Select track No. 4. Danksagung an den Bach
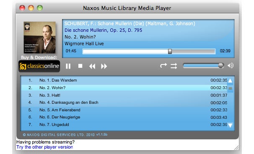The height and width of the screenshot is (154, 254). (124, 103)
